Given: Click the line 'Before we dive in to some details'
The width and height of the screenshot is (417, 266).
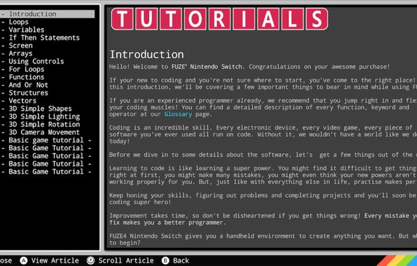Looking at the screenshot, I should [x=263, y=155].
